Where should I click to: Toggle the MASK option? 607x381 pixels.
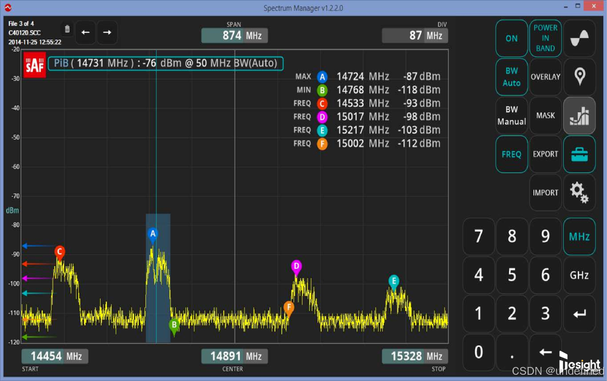(x=545, y=116)
